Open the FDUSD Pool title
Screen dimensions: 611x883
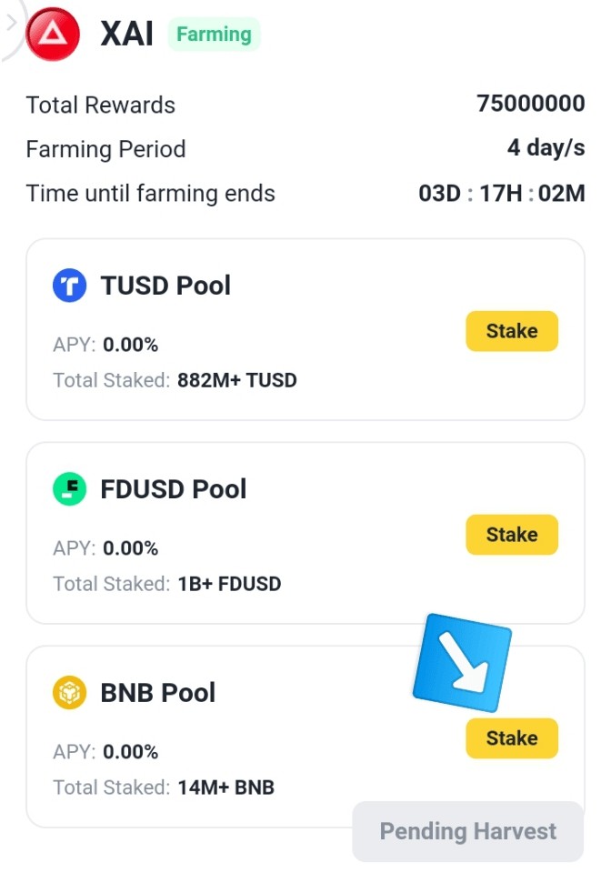(173, 489)
